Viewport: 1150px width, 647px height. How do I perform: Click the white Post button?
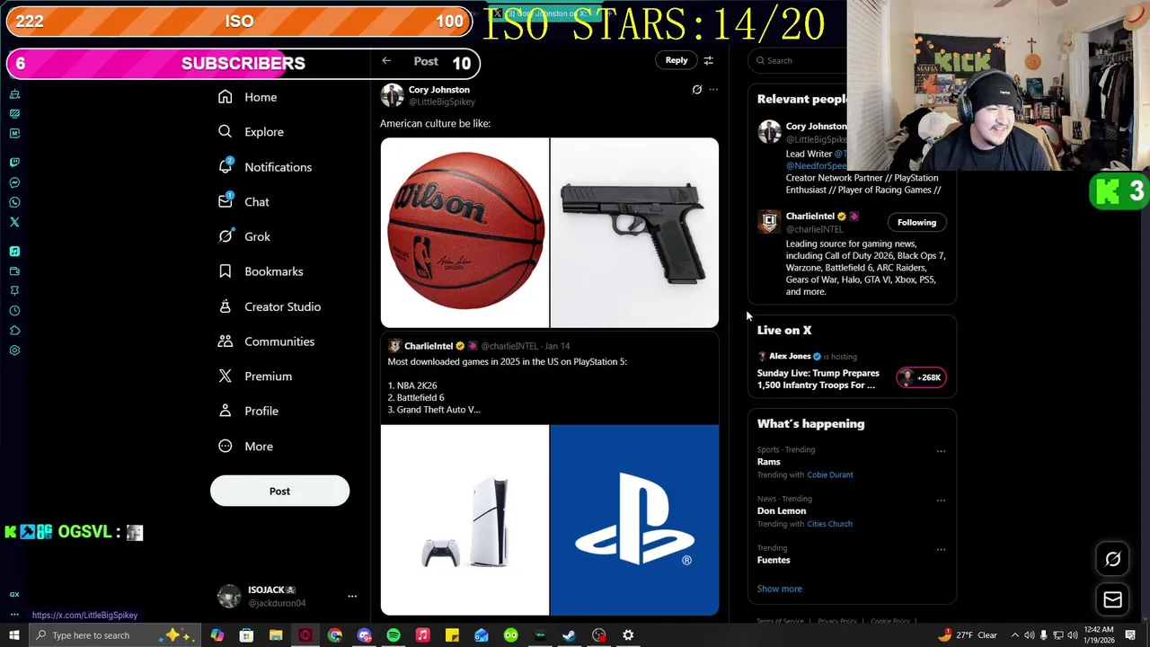[279, 491]
